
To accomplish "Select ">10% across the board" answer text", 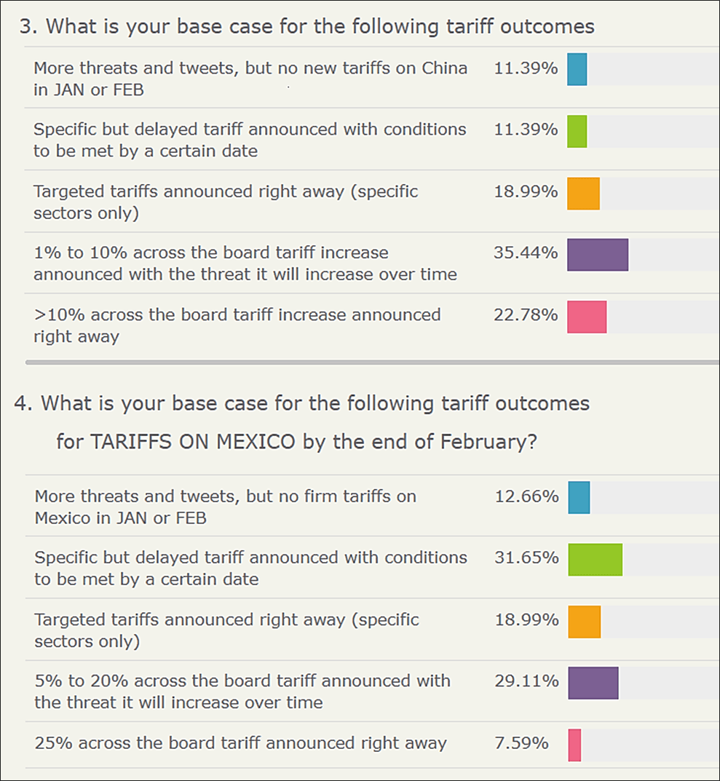I will point(237,325).
